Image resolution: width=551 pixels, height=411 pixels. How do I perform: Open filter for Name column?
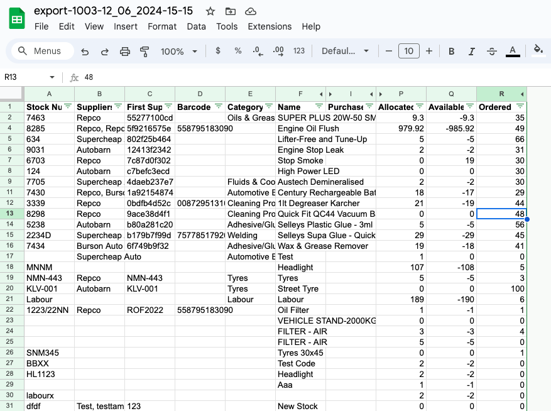pos(319,106)
